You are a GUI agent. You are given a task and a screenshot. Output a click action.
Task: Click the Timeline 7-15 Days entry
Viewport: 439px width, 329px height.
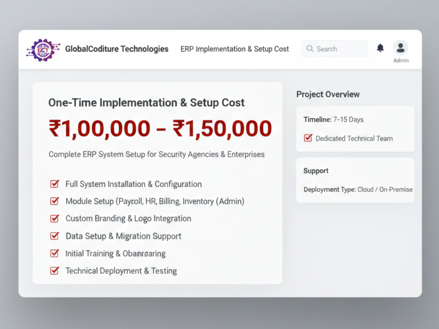pyautogui.click(x=334, y=120)
